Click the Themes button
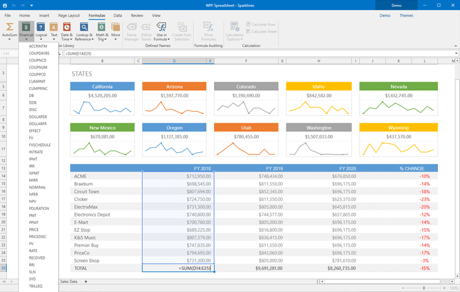The image size is (460, 292). 406,15
